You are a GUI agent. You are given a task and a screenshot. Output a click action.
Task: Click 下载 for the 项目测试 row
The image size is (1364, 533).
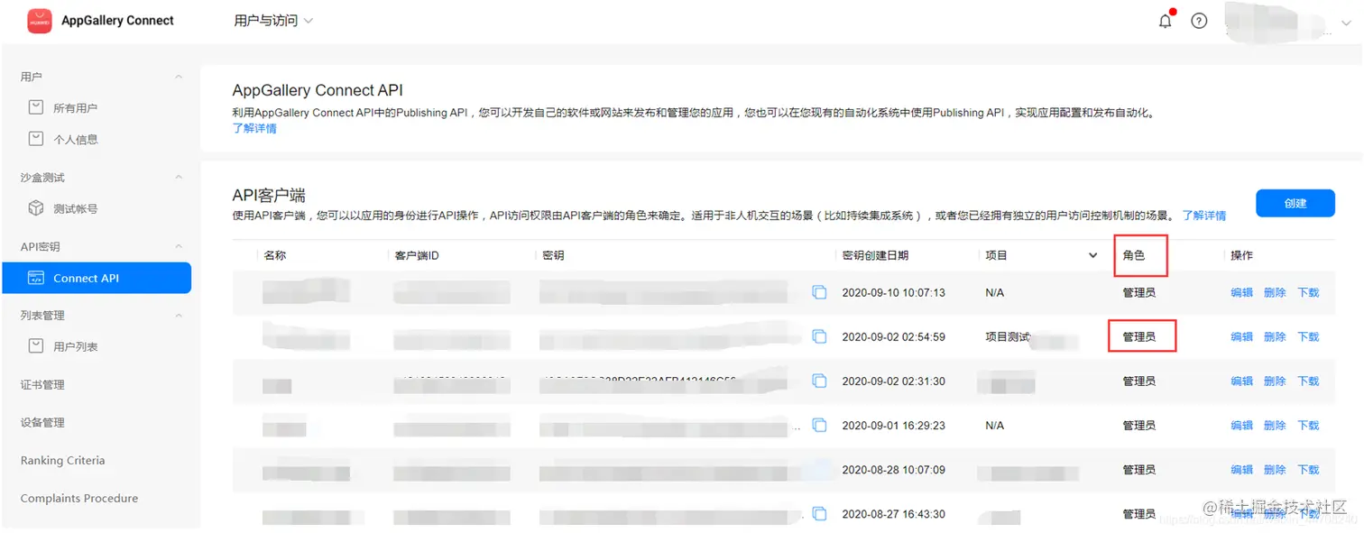[1308, 336]
